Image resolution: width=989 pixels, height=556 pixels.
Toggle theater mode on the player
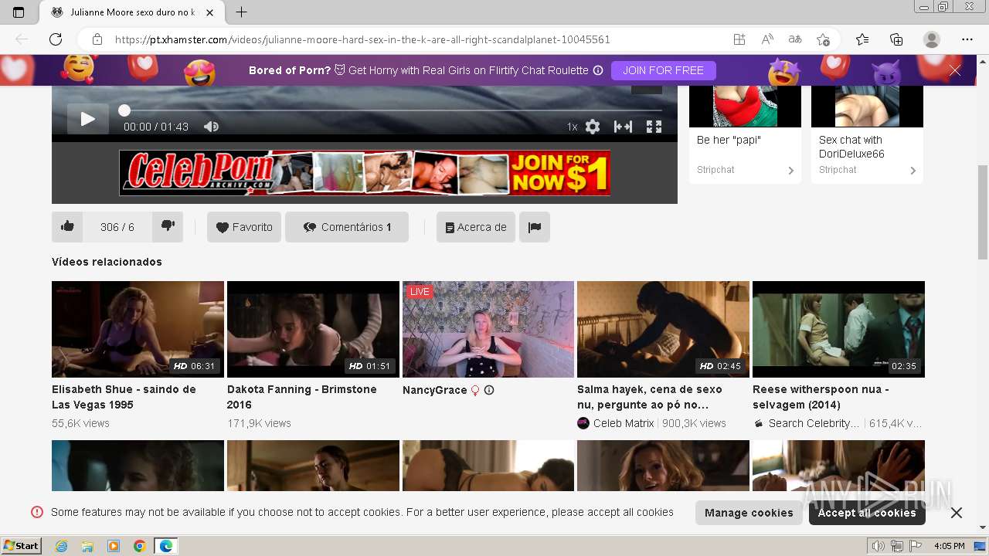tap(623, 127)
